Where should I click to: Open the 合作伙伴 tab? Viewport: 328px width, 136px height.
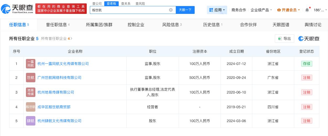[248, 25]
